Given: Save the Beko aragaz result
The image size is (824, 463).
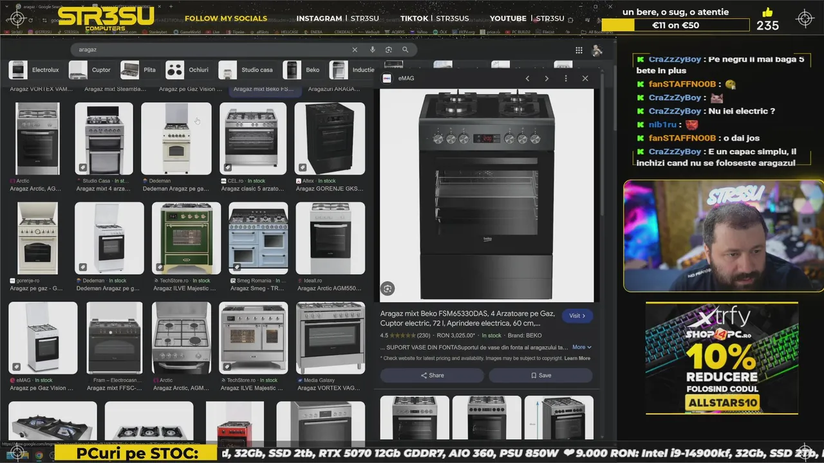Looking at the screenshot, I should 541,376.
